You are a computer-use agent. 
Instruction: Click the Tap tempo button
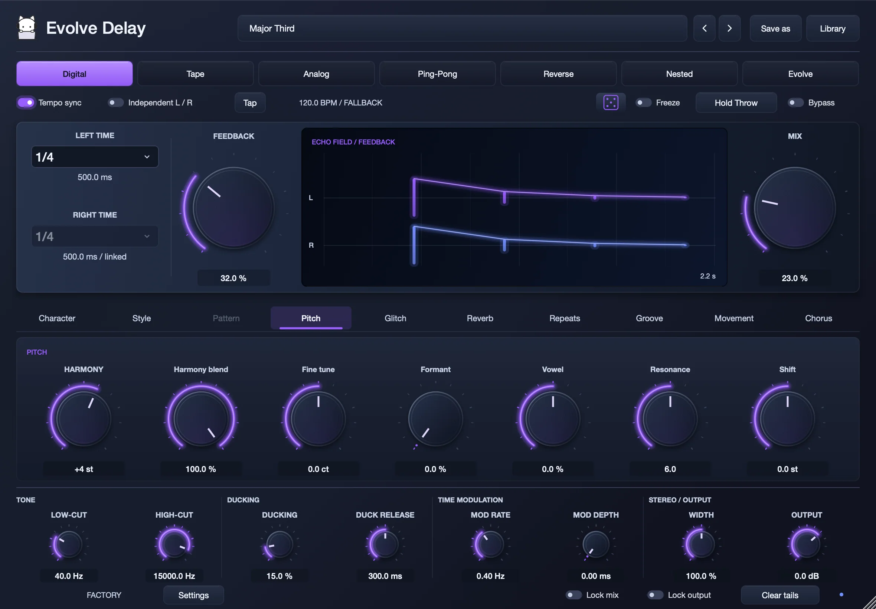pyautogui.click(x=250, y=102)
